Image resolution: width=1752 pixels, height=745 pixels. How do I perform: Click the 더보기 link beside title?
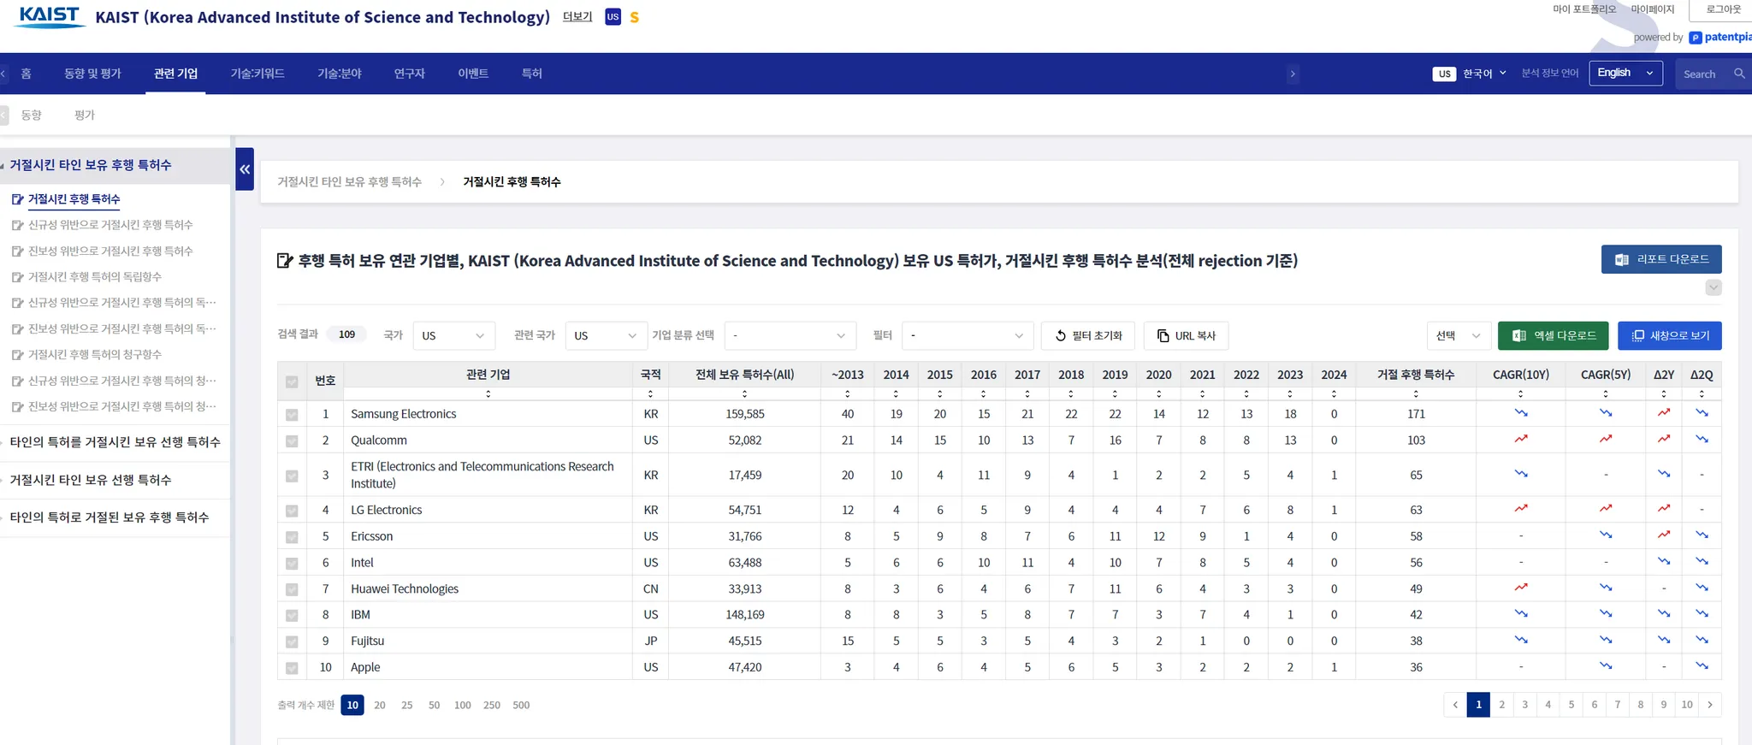click(x=577, y=17)
